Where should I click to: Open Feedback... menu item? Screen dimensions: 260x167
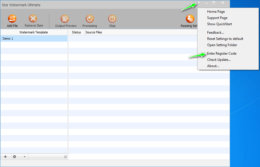click(x=215, y=33)
